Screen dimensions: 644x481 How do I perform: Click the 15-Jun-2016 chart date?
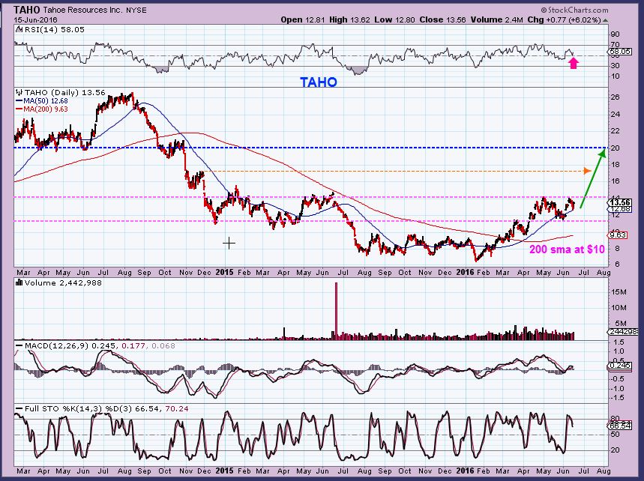click(x=36, y=19)
